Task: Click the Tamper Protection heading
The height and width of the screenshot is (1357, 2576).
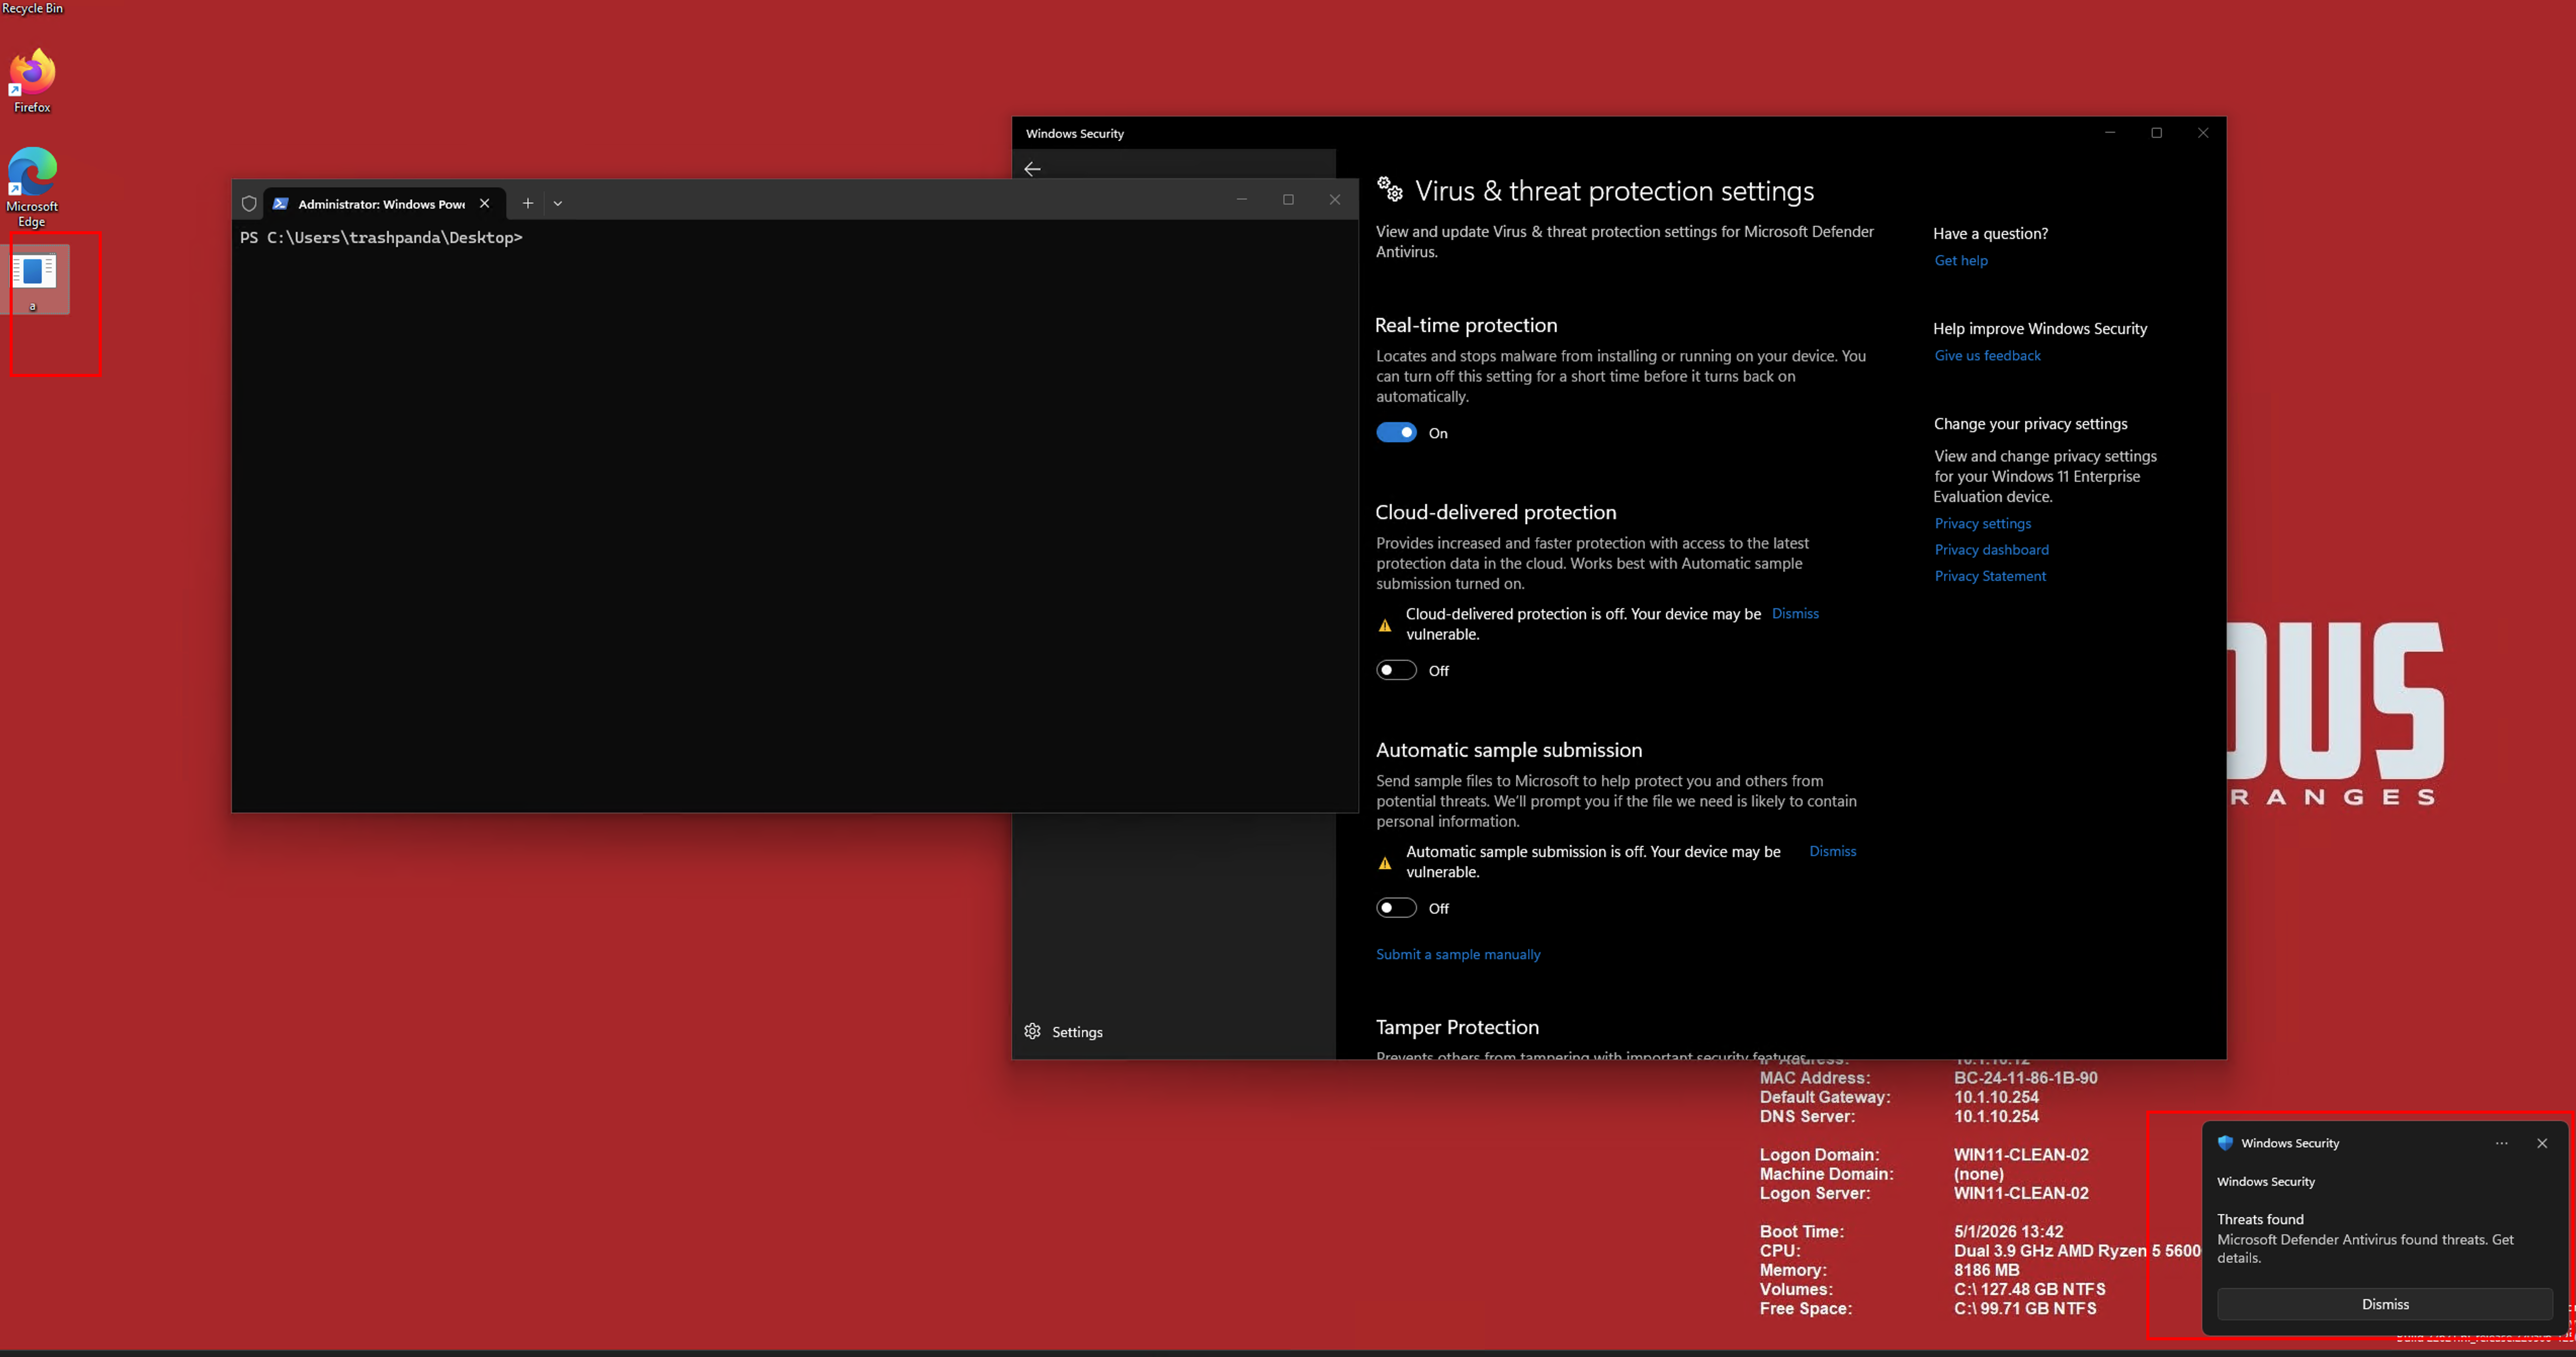Action: (x=1457, y=1027)
